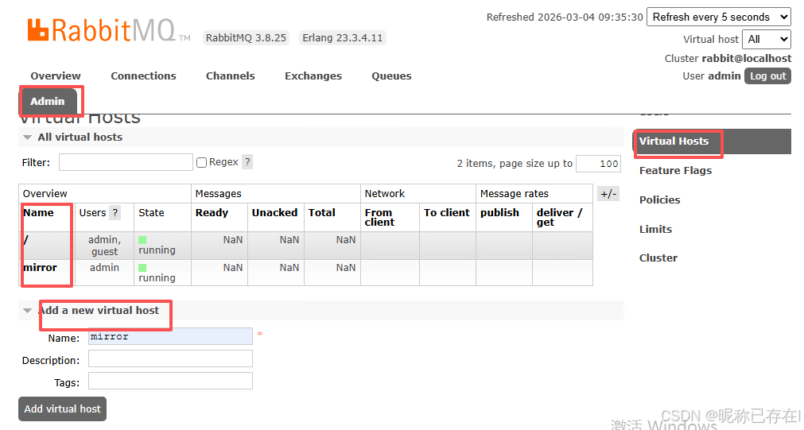The image size is (804, 430).
Task: Open the mirror virtual host link
Action: (40, 268)
